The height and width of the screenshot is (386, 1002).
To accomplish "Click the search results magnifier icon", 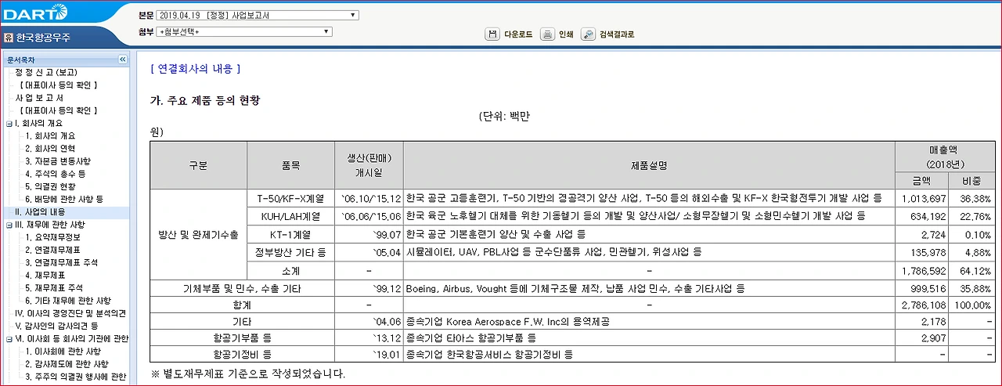I will click(x=588, y=34).
